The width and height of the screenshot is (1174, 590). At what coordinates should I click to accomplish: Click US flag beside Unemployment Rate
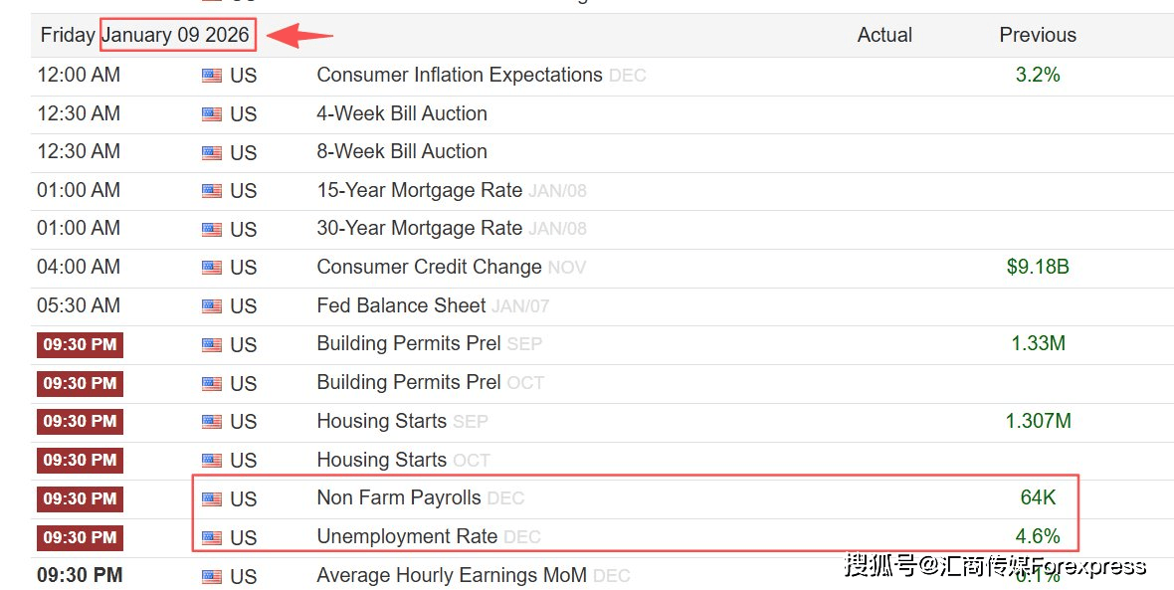(212, 537)
